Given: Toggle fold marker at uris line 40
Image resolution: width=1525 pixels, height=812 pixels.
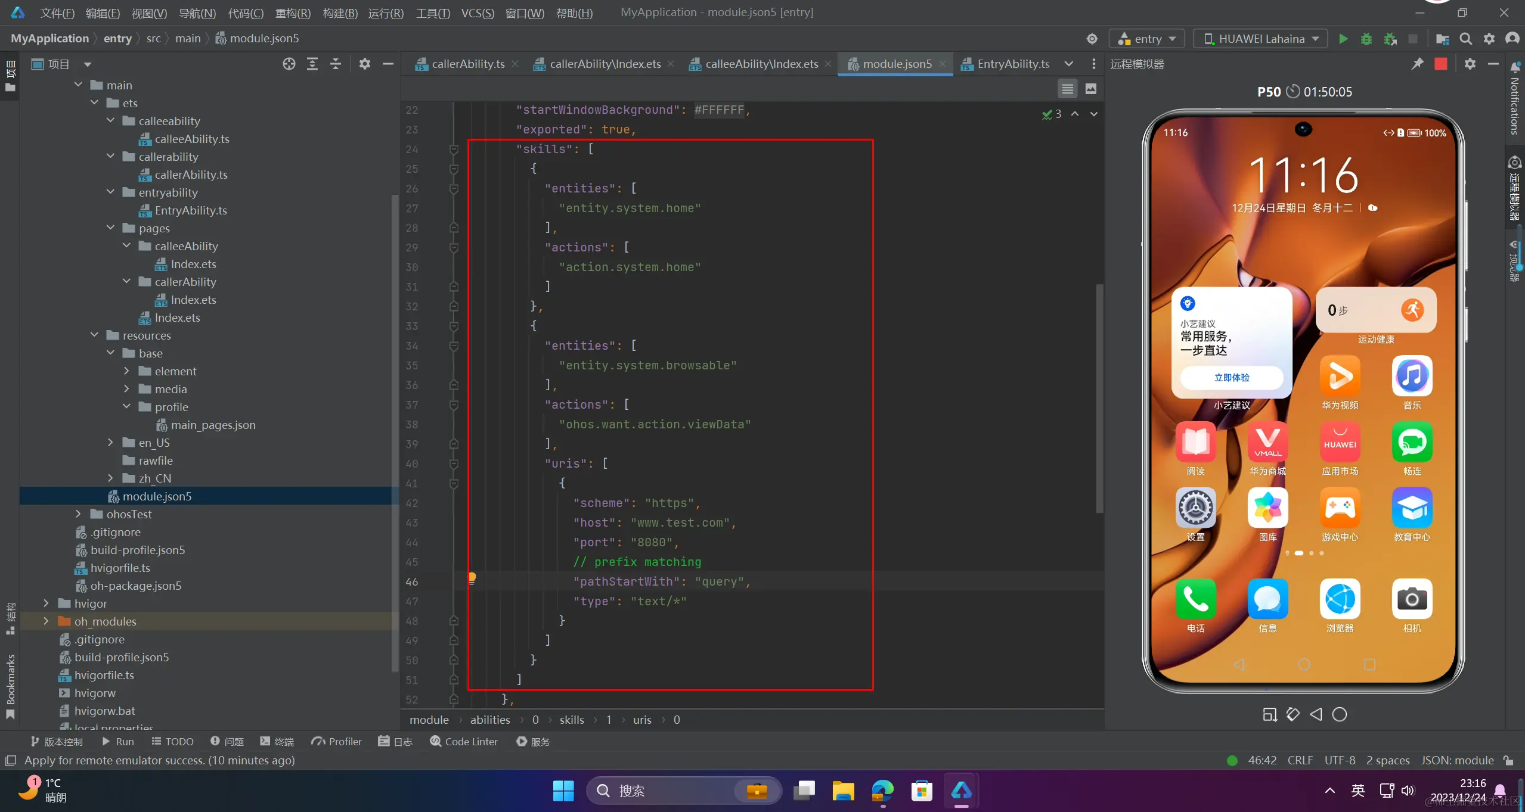Looking at the screenshot, I should 454,463.
